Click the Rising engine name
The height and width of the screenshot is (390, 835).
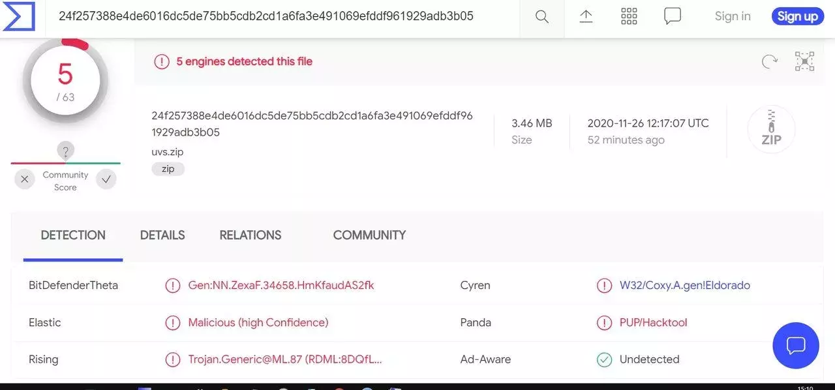(43, 359)
